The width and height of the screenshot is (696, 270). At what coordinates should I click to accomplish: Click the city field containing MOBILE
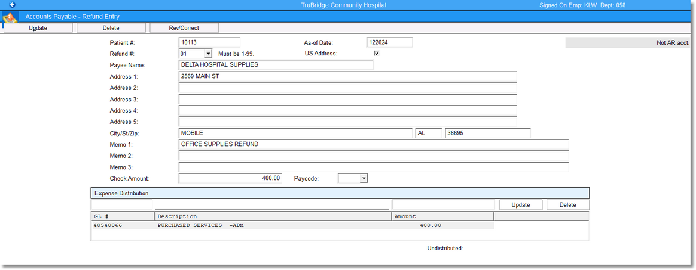click(295, 133)
